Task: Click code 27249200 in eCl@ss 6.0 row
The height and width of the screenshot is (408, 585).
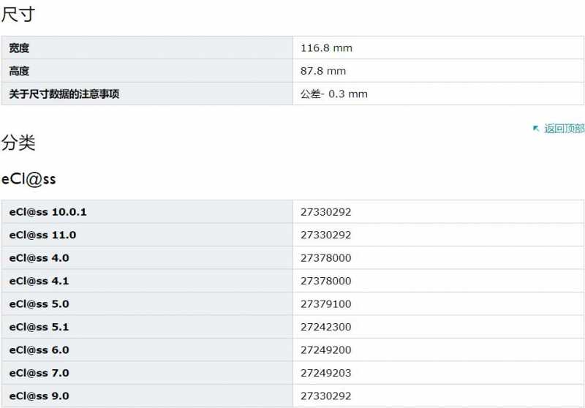Action: click(325, 350)
